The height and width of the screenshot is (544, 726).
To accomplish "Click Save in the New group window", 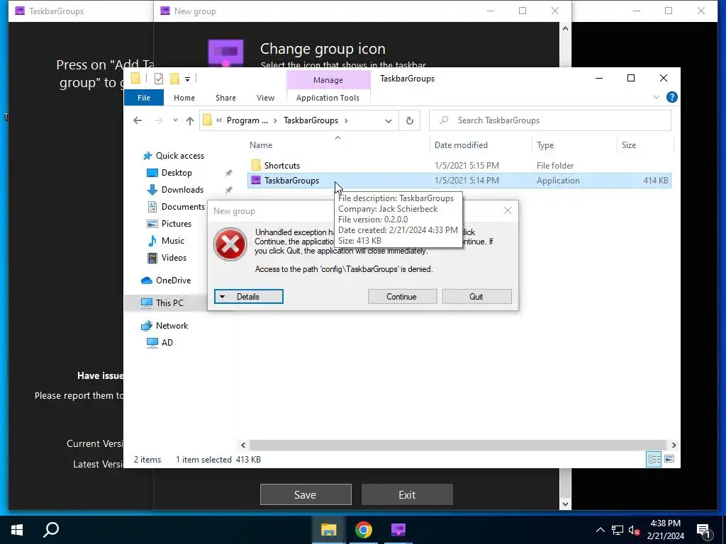I will [x=306, y=495].
